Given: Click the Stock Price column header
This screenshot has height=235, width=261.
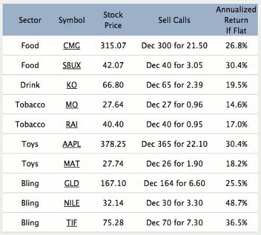Looking at the screenshot, I should click(113, 20).
